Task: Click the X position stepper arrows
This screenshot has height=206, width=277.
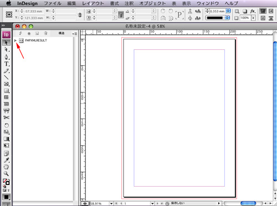Action: (22, 11)
